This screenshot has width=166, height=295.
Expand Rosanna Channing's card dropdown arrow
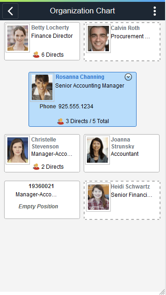point(128,77)
